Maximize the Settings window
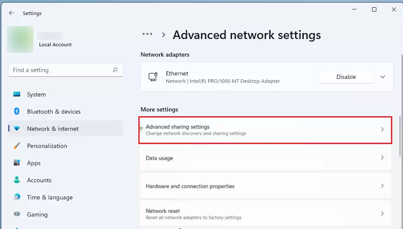This screenshot has height=229, width=403. pos(374,9)
